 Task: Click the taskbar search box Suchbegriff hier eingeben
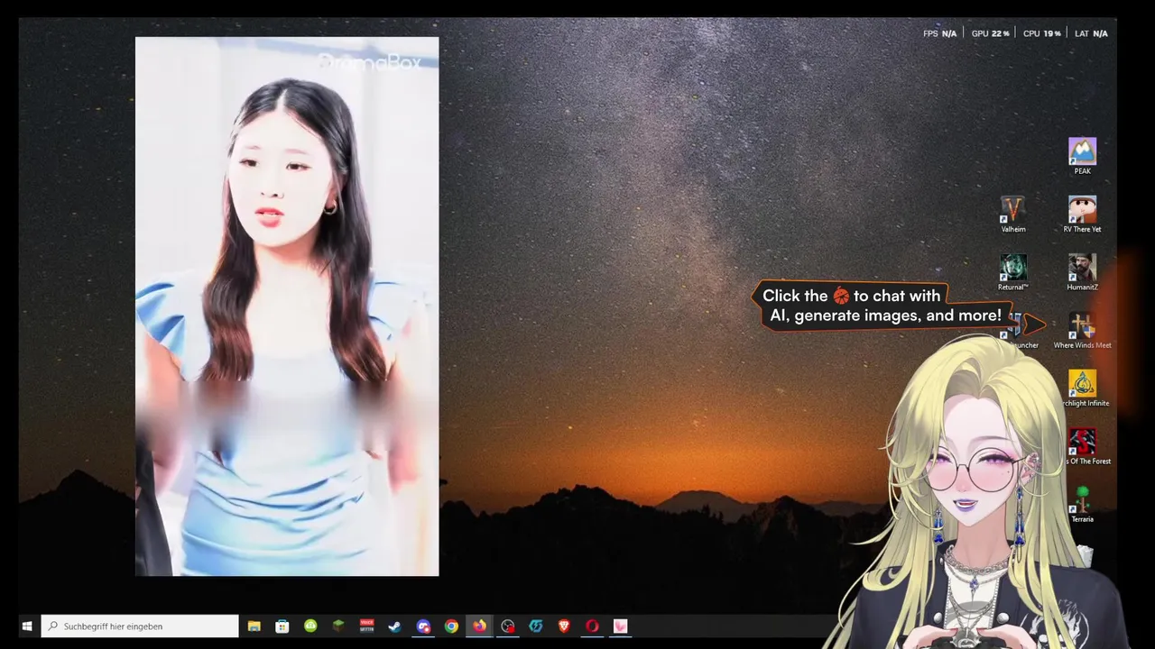point(140,626)
